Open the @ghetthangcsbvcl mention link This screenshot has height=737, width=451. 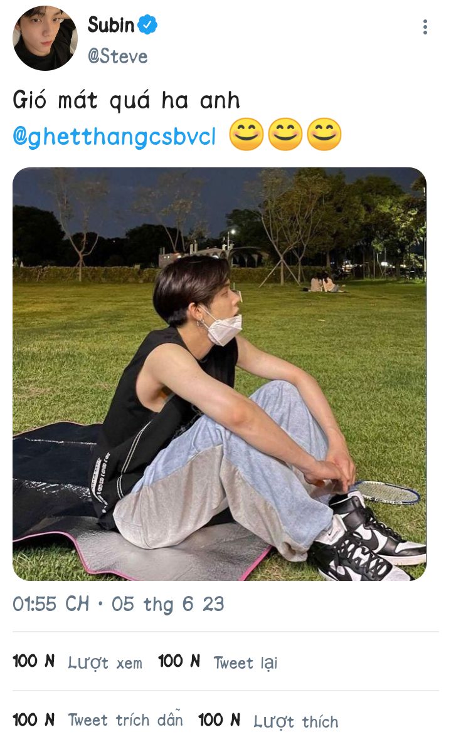tap(114, 137)
